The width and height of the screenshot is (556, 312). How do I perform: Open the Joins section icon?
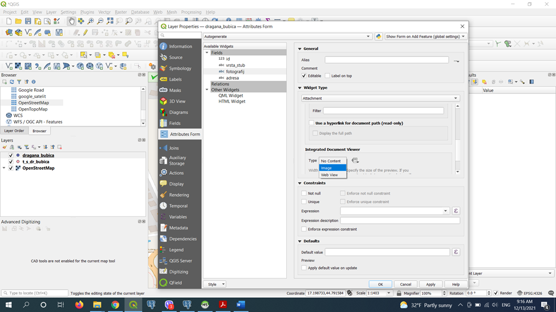click(163, 148)
